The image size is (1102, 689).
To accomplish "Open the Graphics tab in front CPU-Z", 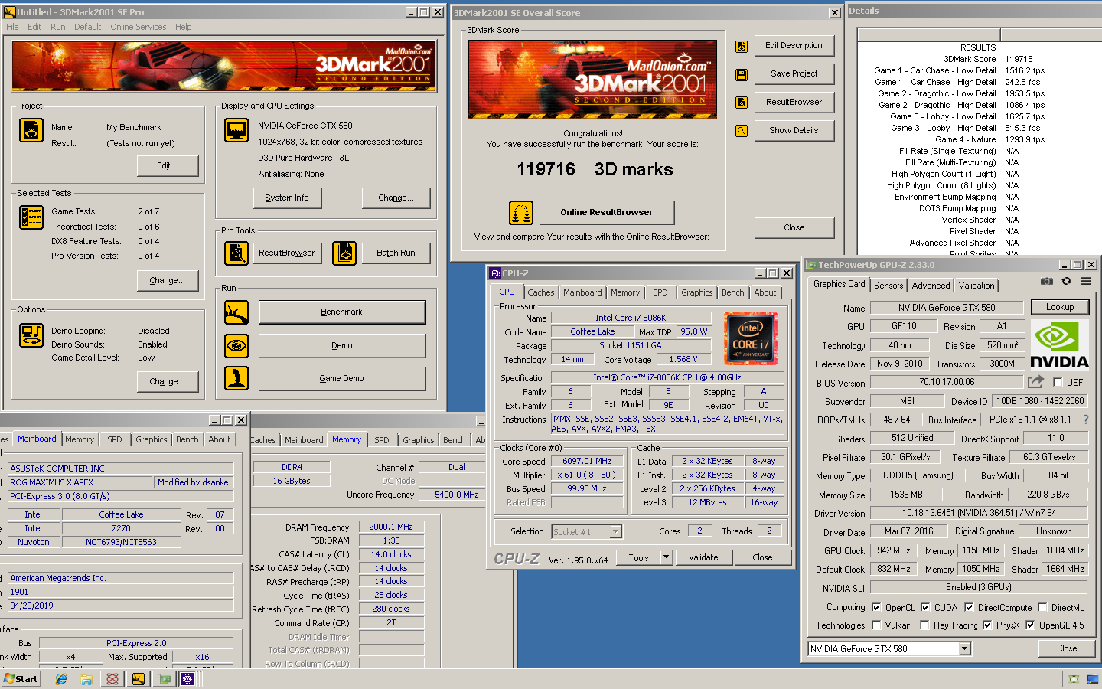I will tap(696, 292).
